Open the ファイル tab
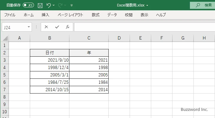The image size is (215, 118). pos(10,15)
